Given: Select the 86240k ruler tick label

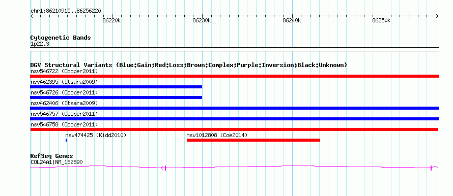Looking at the screenshot, I should [292, 21].
